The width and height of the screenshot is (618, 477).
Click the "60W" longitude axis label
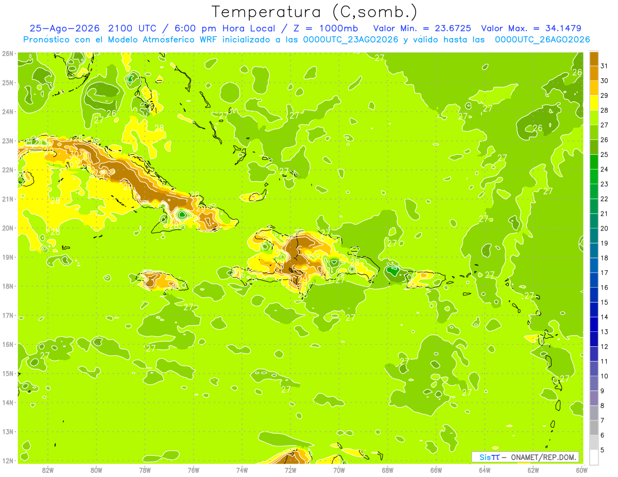click(581, 470)
